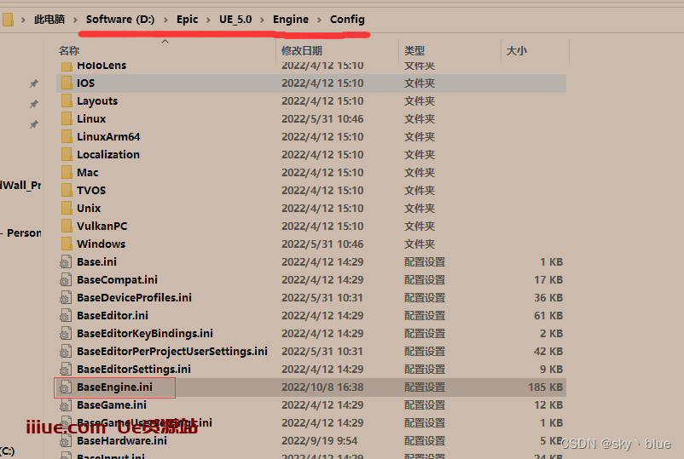
Task: Click the BaseEngine.ini config file icon
Action: 67,387
